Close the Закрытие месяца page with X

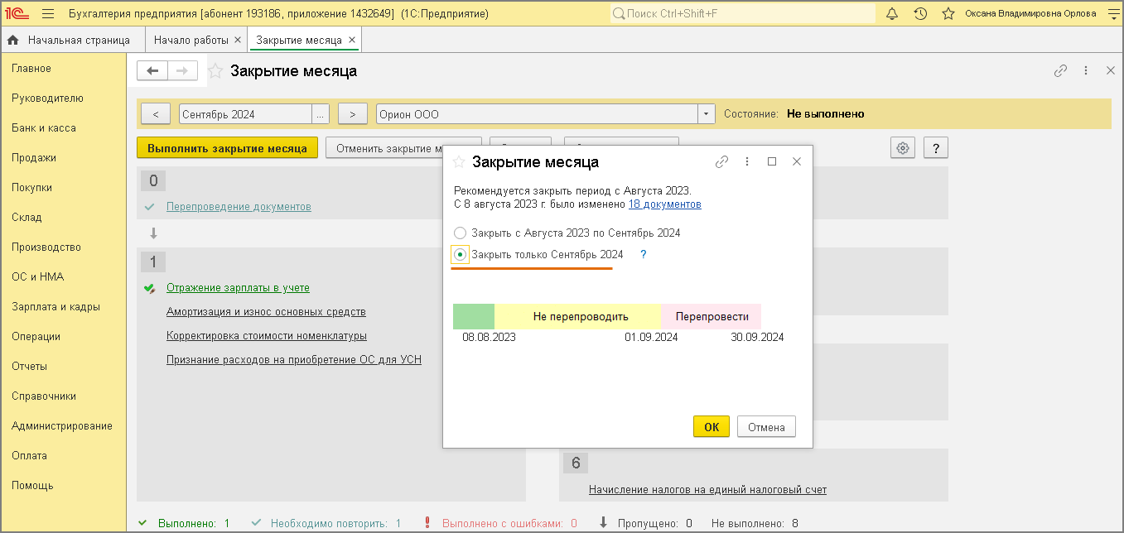pos(1111,71)
